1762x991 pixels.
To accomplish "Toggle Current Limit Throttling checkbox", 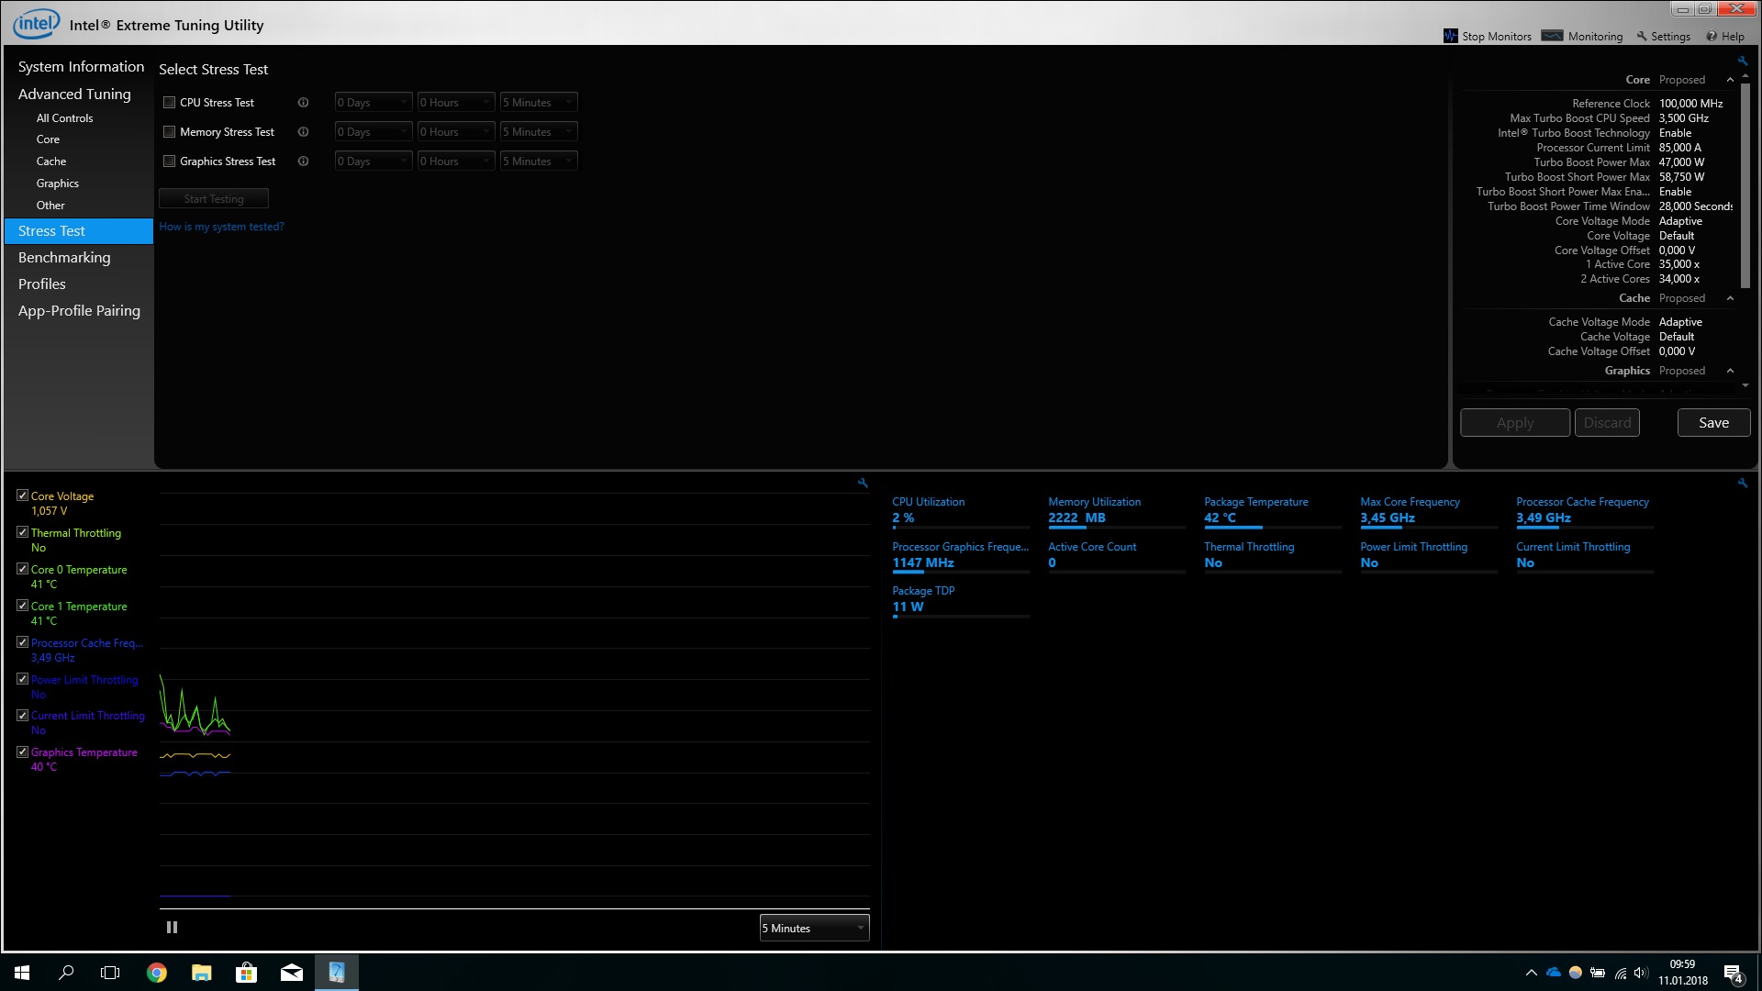I will point(23,715).
